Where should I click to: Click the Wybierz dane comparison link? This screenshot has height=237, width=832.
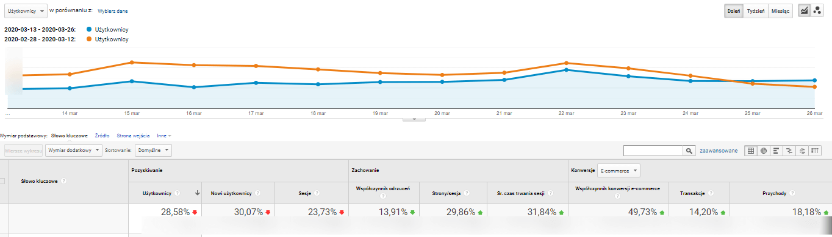click(x=113, y=11)
